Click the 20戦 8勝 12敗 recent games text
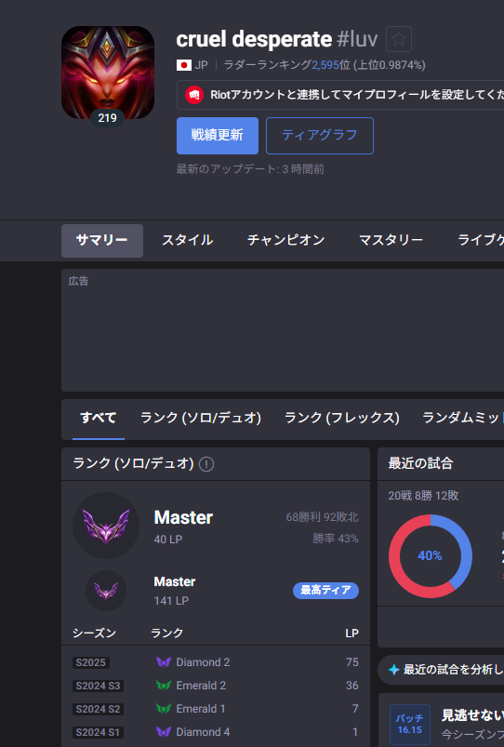 (x=423, y=496)
